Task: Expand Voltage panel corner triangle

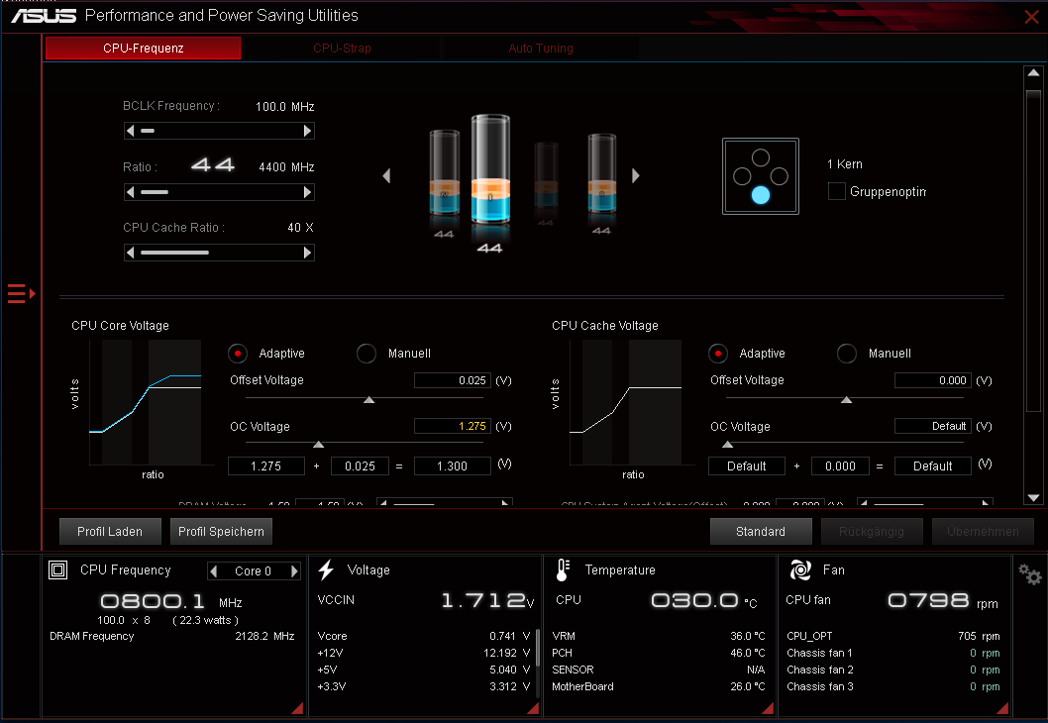Action: click(533, 708)
